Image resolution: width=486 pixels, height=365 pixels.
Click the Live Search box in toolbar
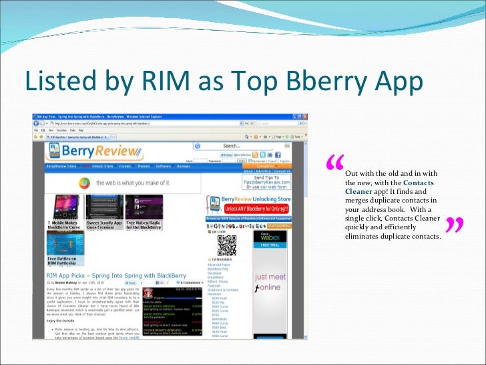pyautogui.click(x=276, y=124)
